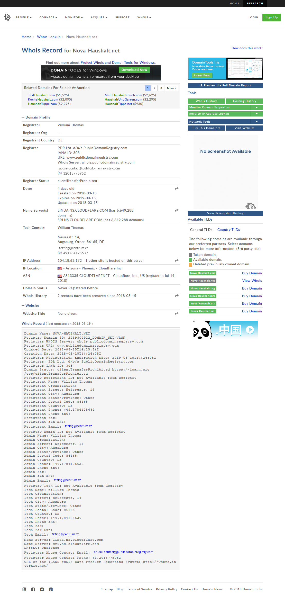Open the Profile dropdown menu

point(24,17)
